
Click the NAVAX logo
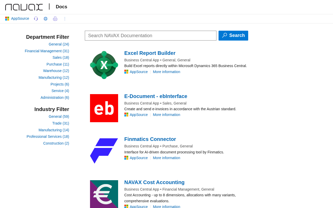(24, 7)
